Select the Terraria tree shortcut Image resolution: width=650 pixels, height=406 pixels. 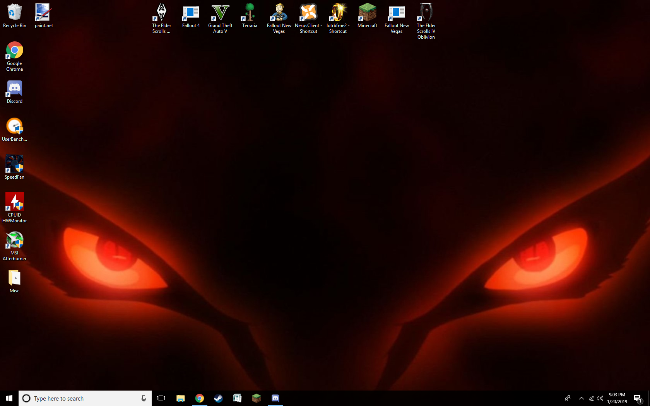[x=250, y=15]
